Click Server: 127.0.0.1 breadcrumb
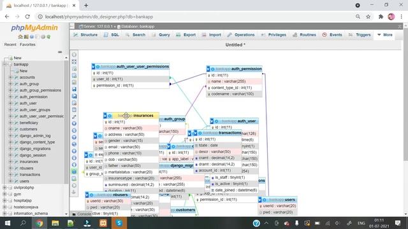The width and height of the screenshot is (408, 229). click(98, 27)
